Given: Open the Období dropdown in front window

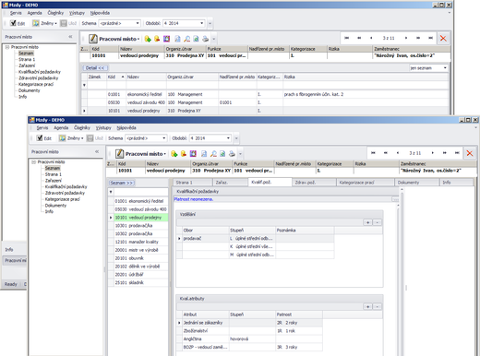Looking at the screenshot, I should point(228,138).
